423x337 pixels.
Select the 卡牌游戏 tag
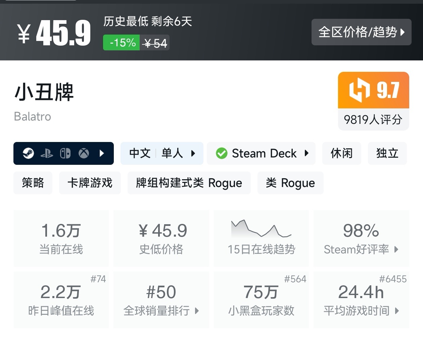(x=90, y=183)
